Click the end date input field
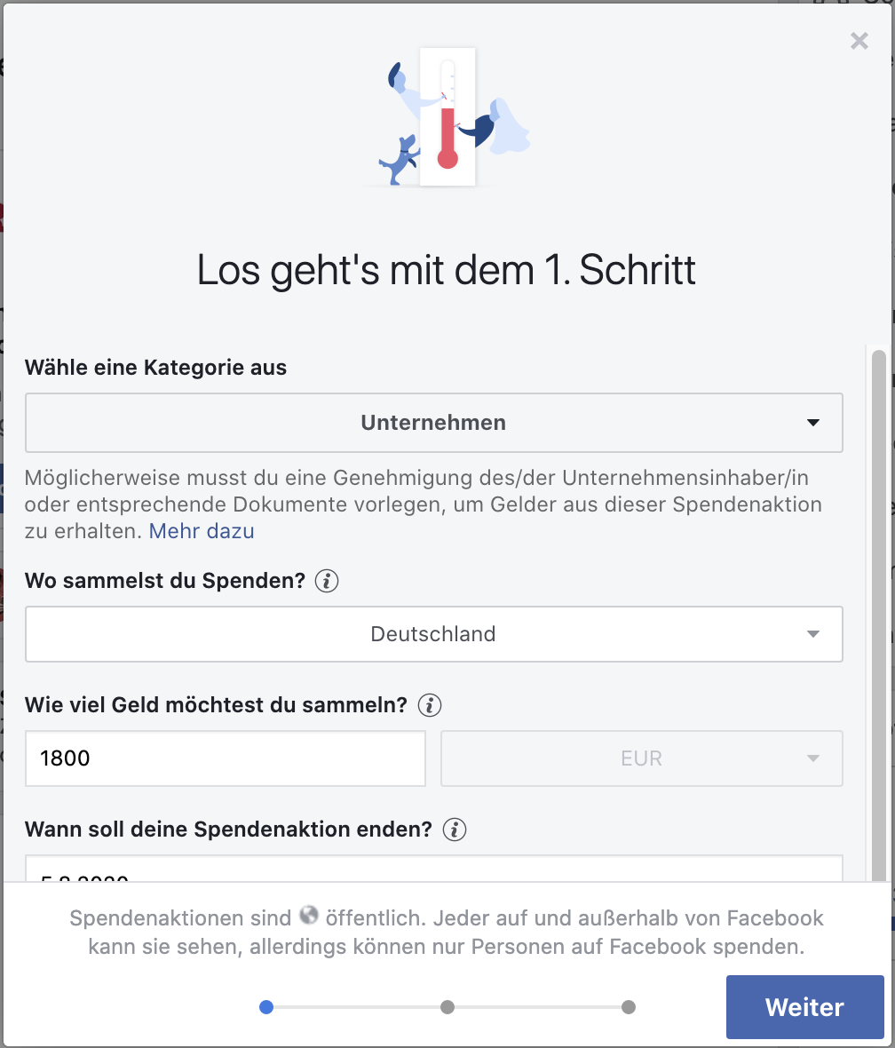 [434, 869]
